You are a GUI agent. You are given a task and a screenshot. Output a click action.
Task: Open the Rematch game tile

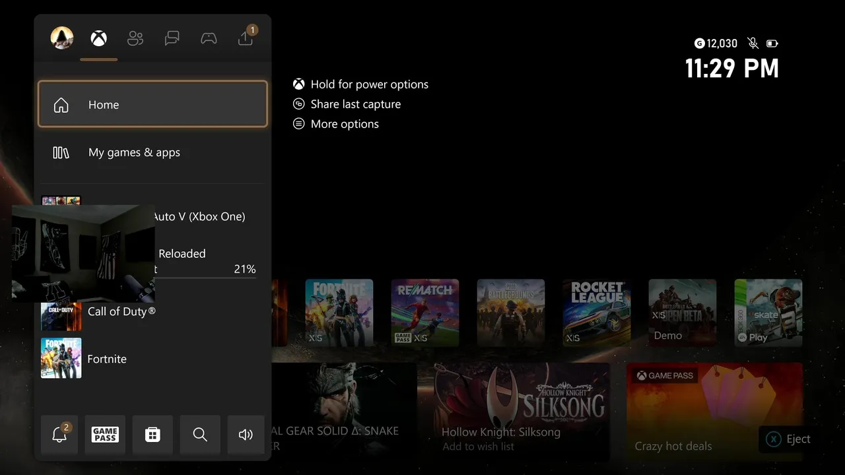pyautogui.click(x=425, y=313)
